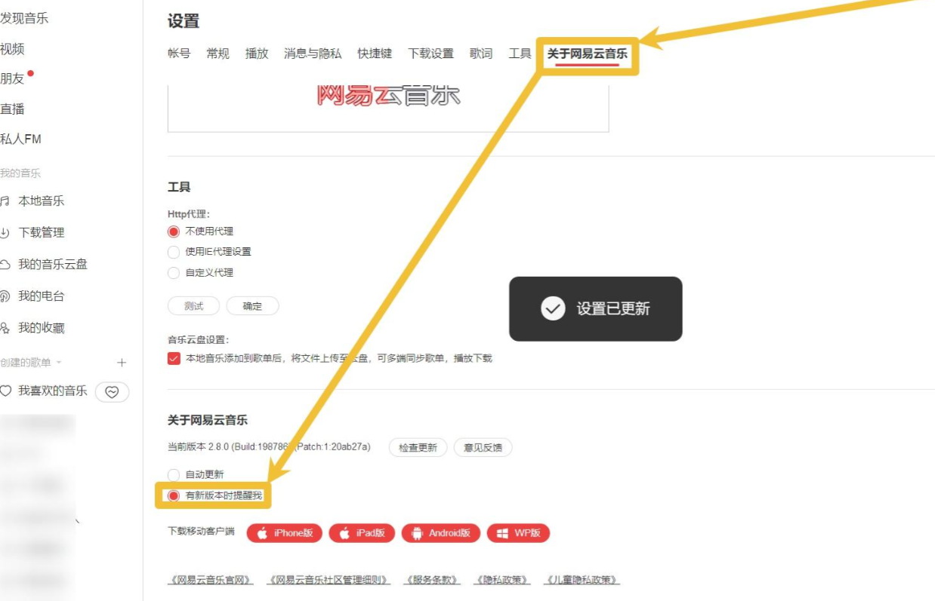Image resolution: width=935 pixels, height=601 pixels.
Task: Click the 设置已更新 toast notification
Action: point(595,308)
